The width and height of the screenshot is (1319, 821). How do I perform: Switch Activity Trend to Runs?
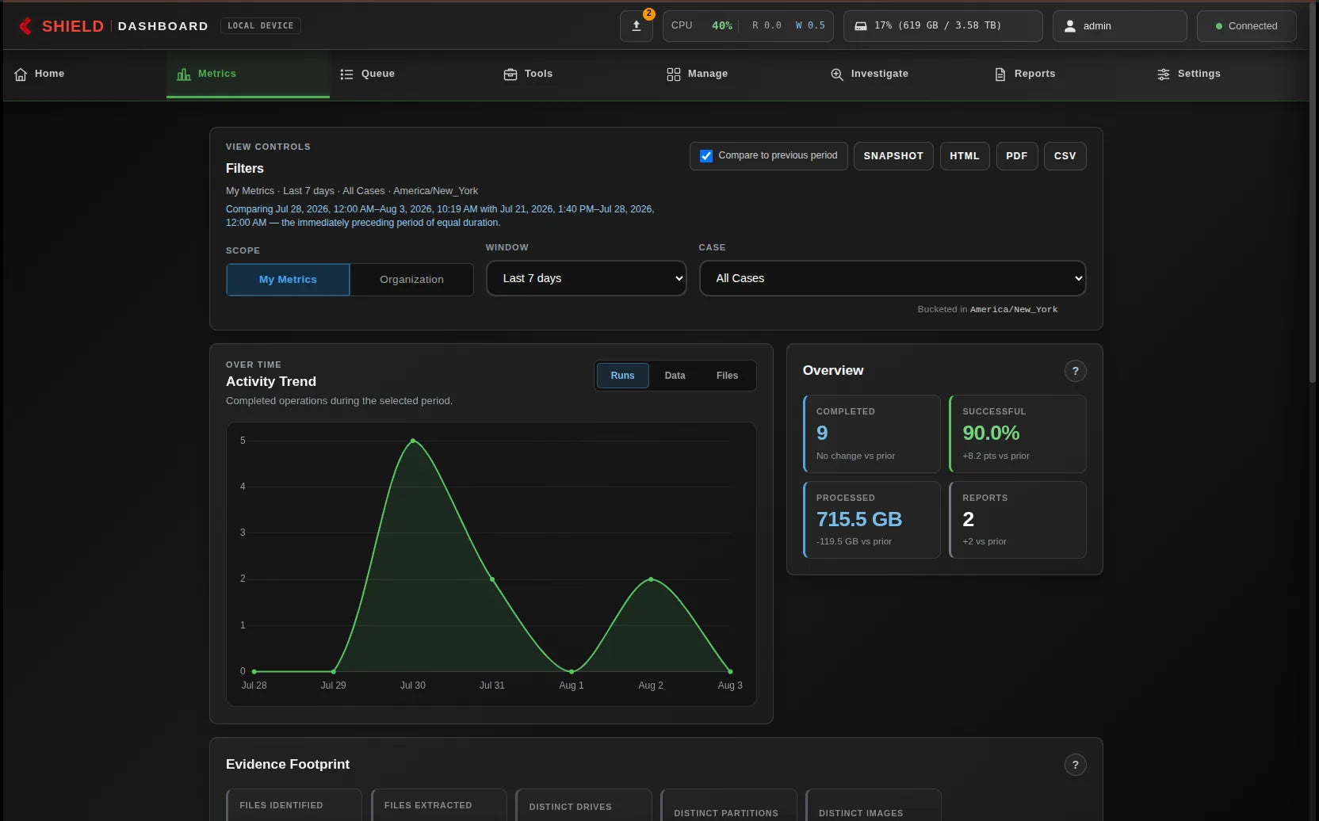point(622,376)
